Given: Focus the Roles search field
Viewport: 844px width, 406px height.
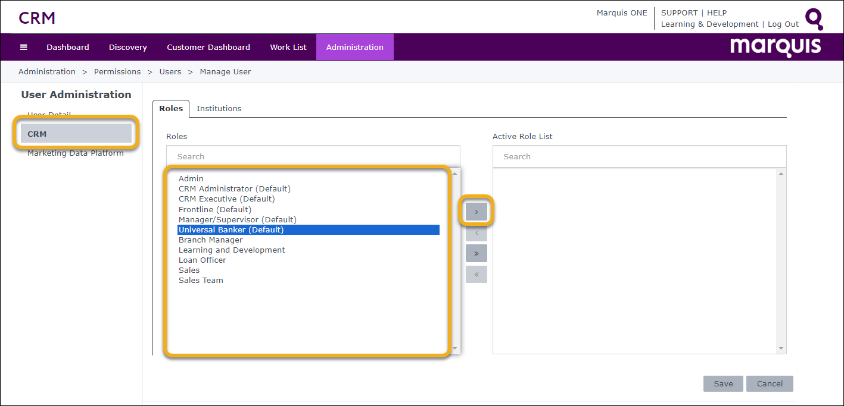Looking at the screenshot, I should coord(313,156).
